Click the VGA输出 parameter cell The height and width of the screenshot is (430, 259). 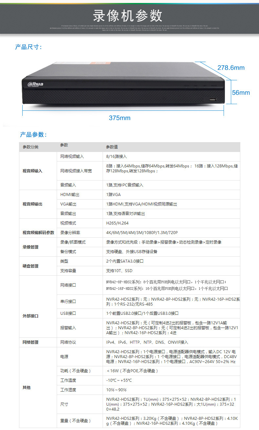point(80,204)
